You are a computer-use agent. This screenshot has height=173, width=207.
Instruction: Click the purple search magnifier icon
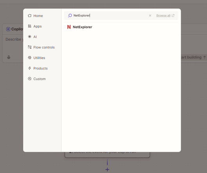click(x=70, y=16)
